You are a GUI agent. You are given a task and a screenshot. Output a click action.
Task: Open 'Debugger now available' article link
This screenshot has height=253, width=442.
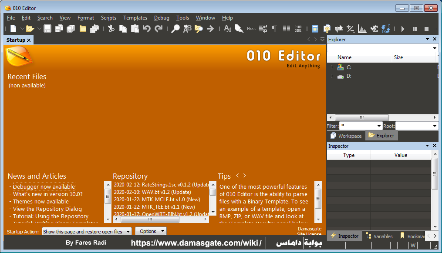(x=44, y=186)
